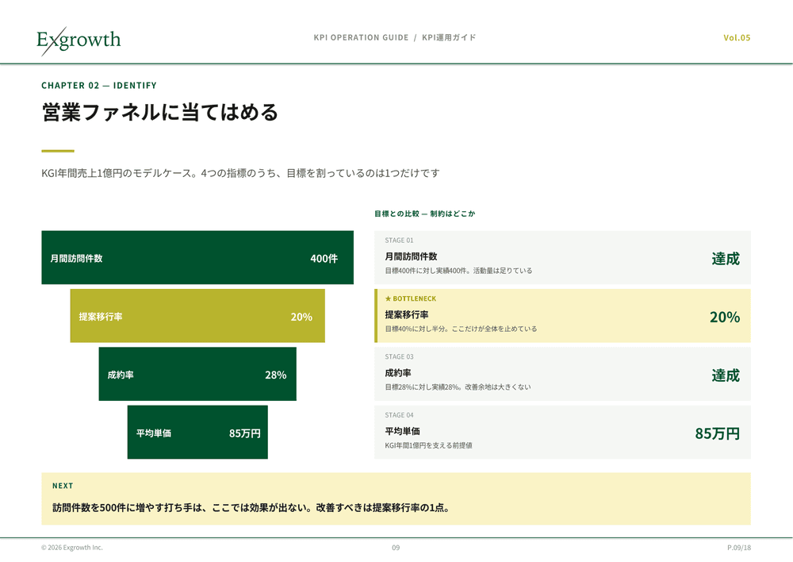Click the star icon beside BOTTLENECK

point(388,298)
